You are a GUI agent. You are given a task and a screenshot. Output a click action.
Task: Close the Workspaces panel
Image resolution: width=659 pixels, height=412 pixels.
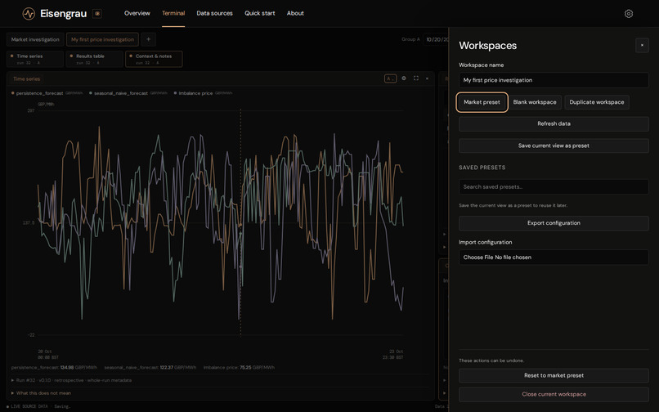[x=642, y=46]
